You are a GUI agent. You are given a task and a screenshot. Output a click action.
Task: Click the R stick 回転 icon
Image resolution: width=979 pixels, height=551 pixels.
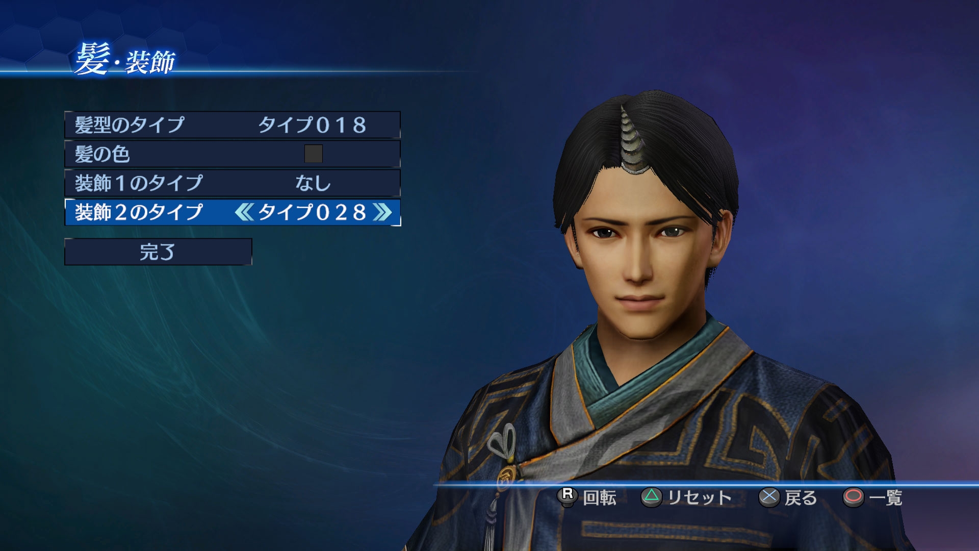(x=568, y=496)
